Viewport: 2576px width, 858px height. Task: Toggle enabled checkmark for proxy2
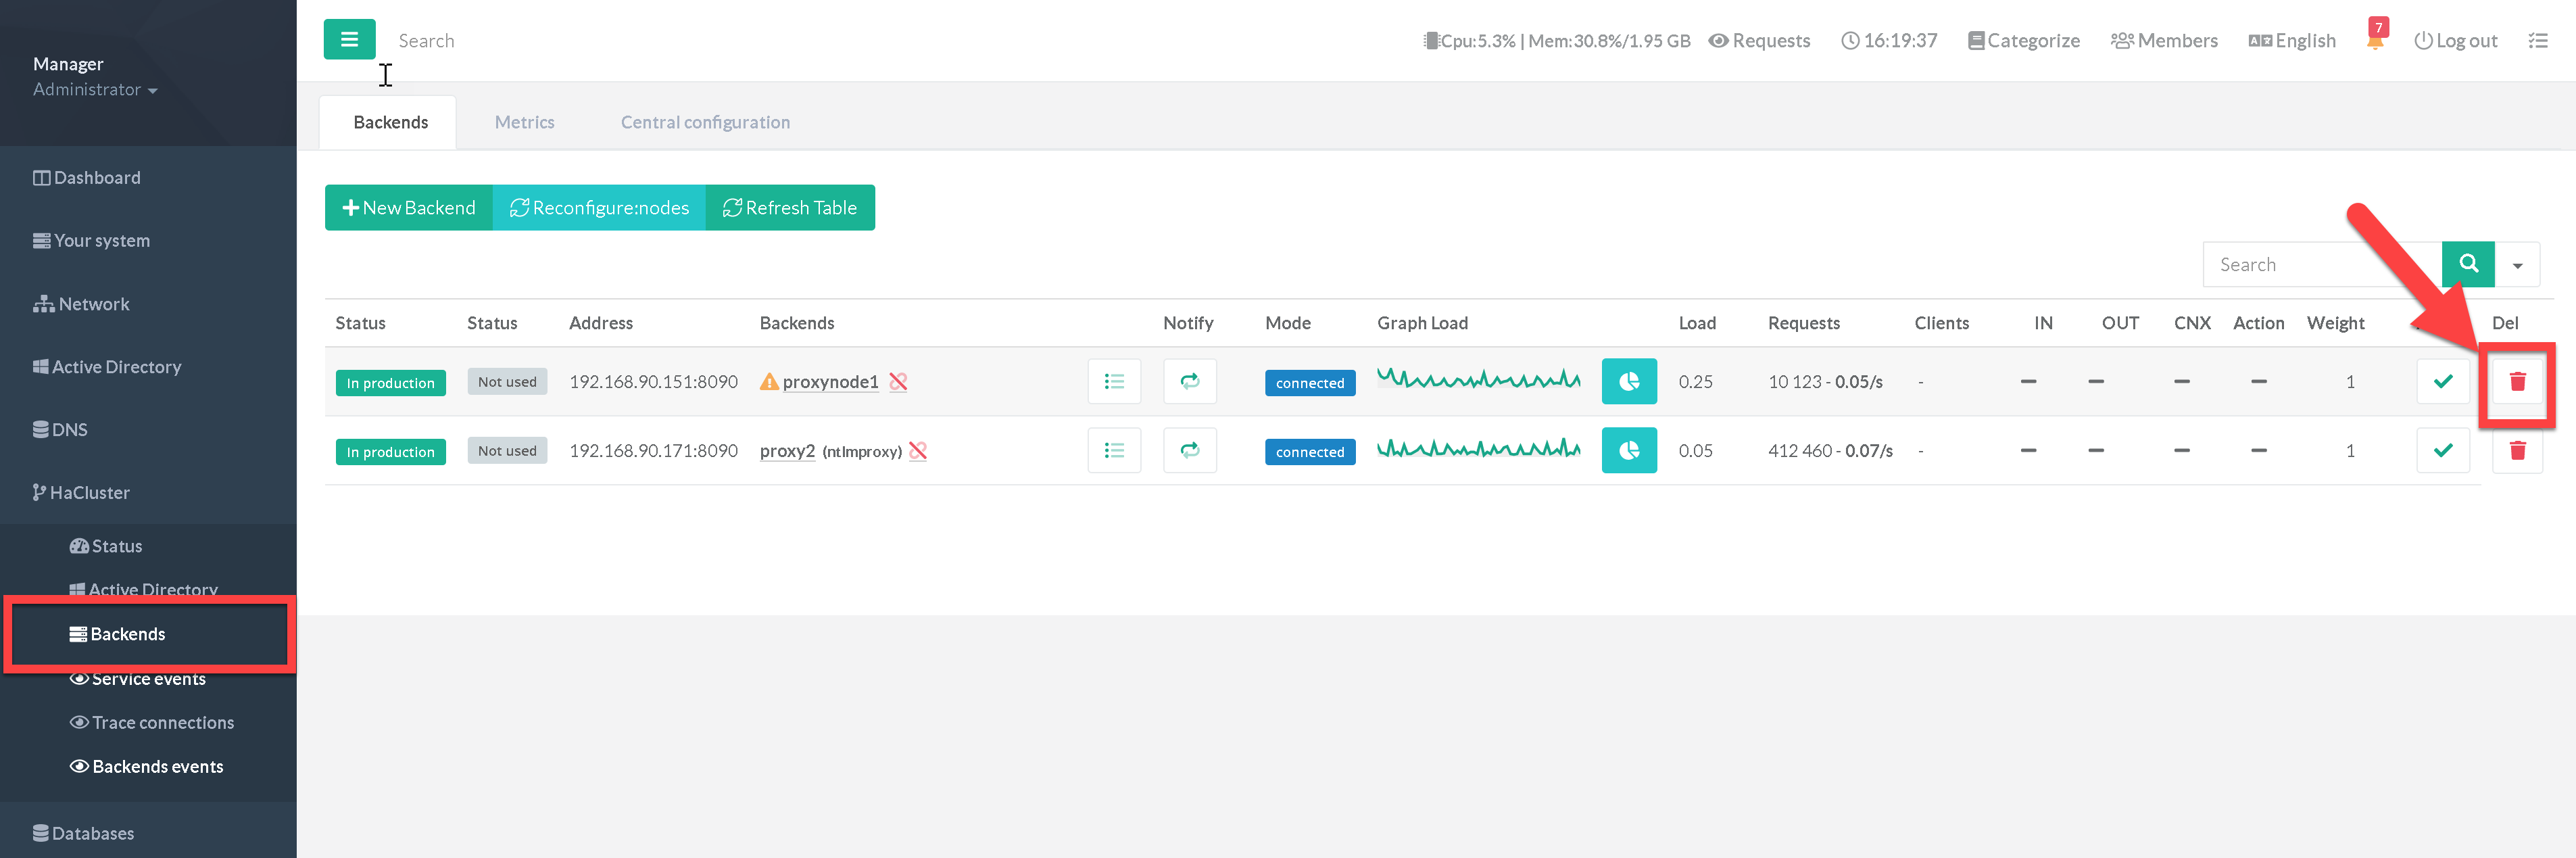[x=2442, y=450]
